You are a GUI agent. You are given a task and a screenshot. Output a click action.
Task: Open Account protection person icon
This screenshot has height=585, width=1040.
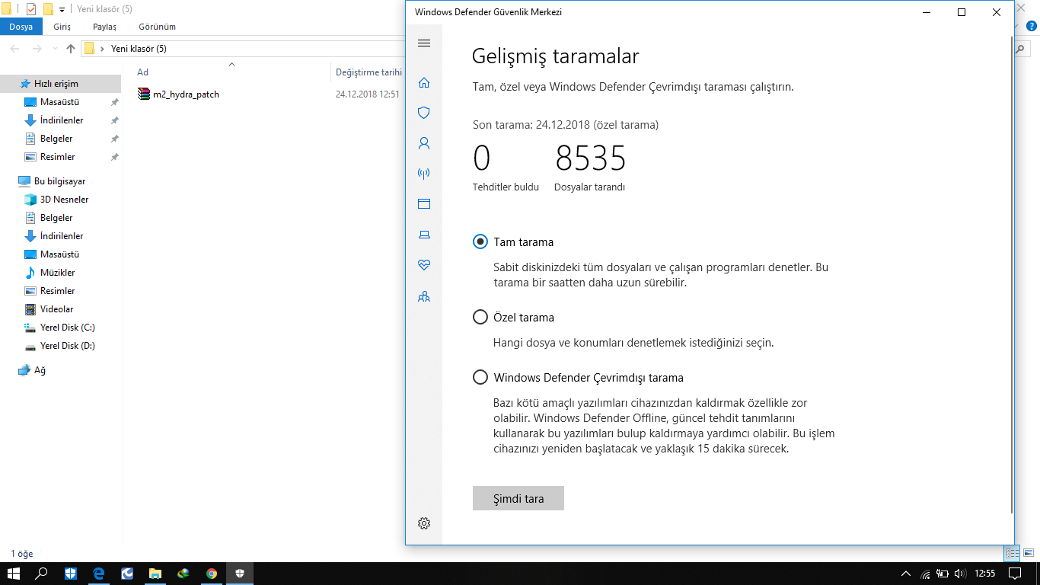[424, 143]
